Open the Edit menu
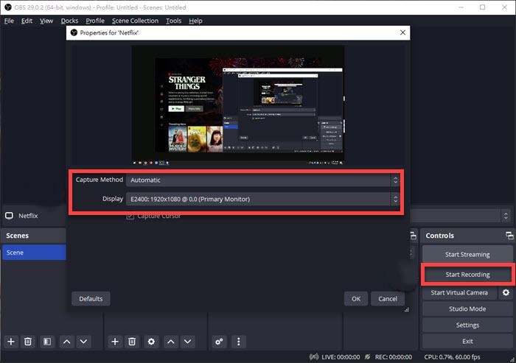 (x=27, y=21)
